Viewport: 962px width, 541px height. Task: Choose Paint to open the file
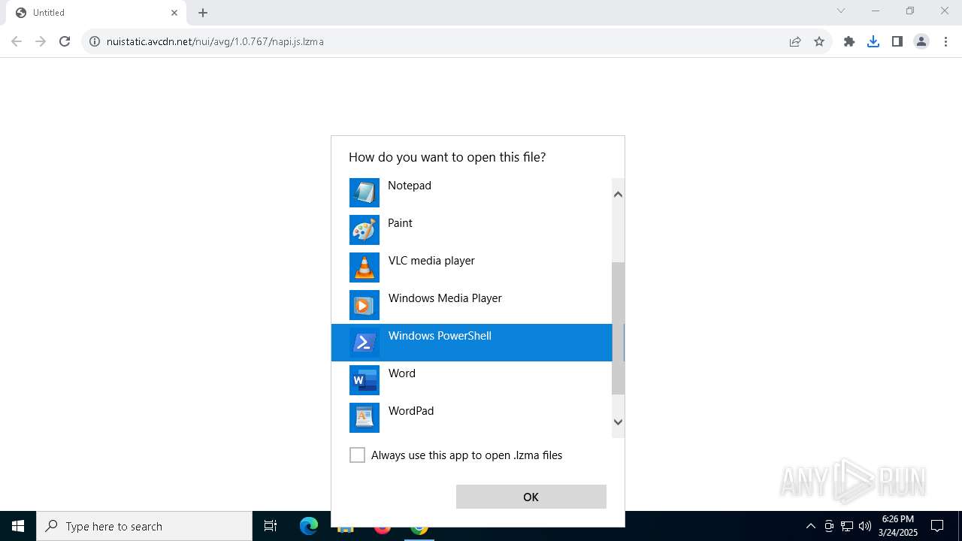[x=471, y=230]
